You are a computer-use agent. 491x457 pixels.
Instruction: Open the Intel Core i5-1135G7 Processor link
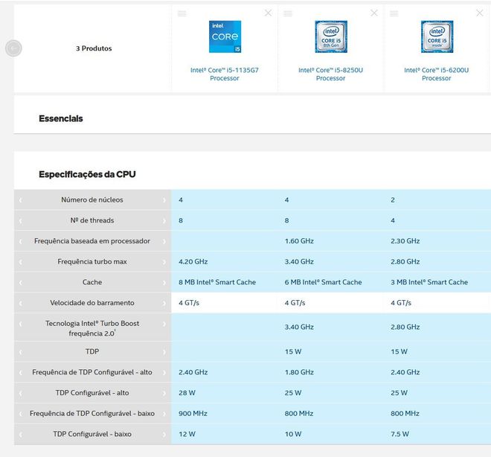click(225, 74)
